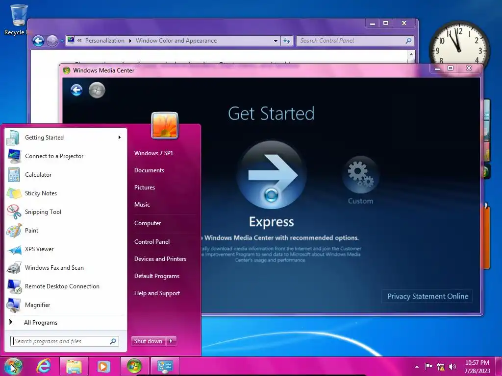Click Back arrow in Control Panel window
The image size is (502, 376).
click(38, 41)
